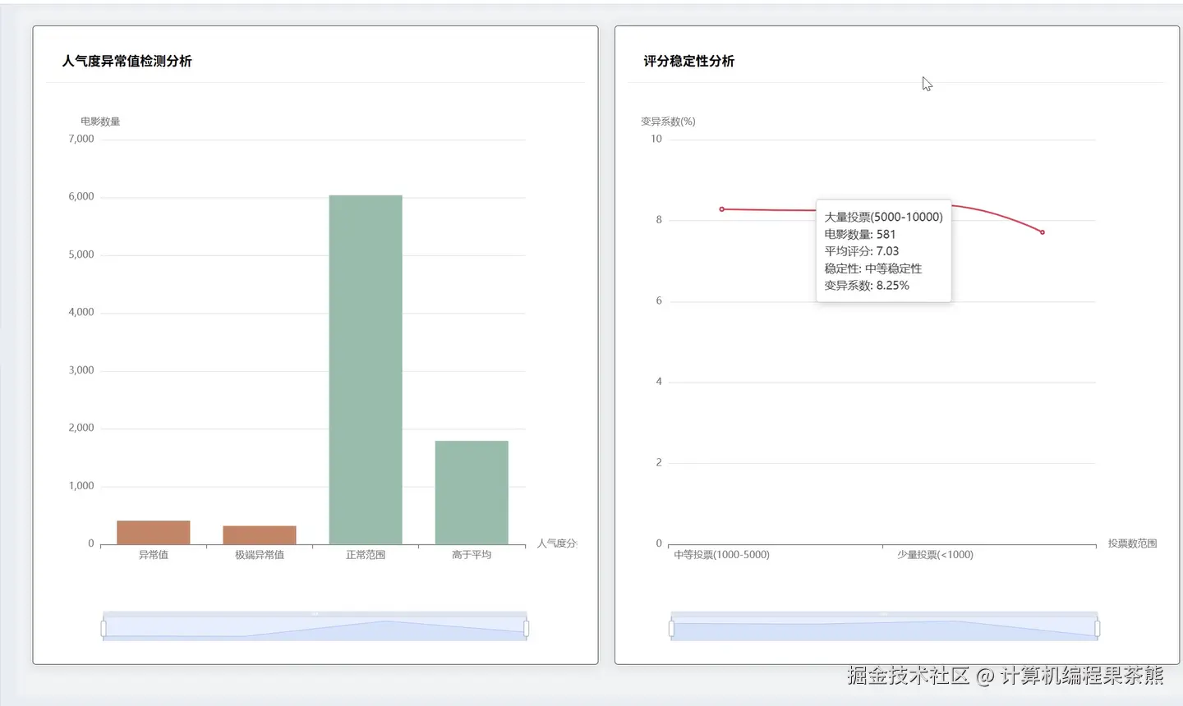
Task: Click the 1,000 y-axis tick label
Action: 81,486
